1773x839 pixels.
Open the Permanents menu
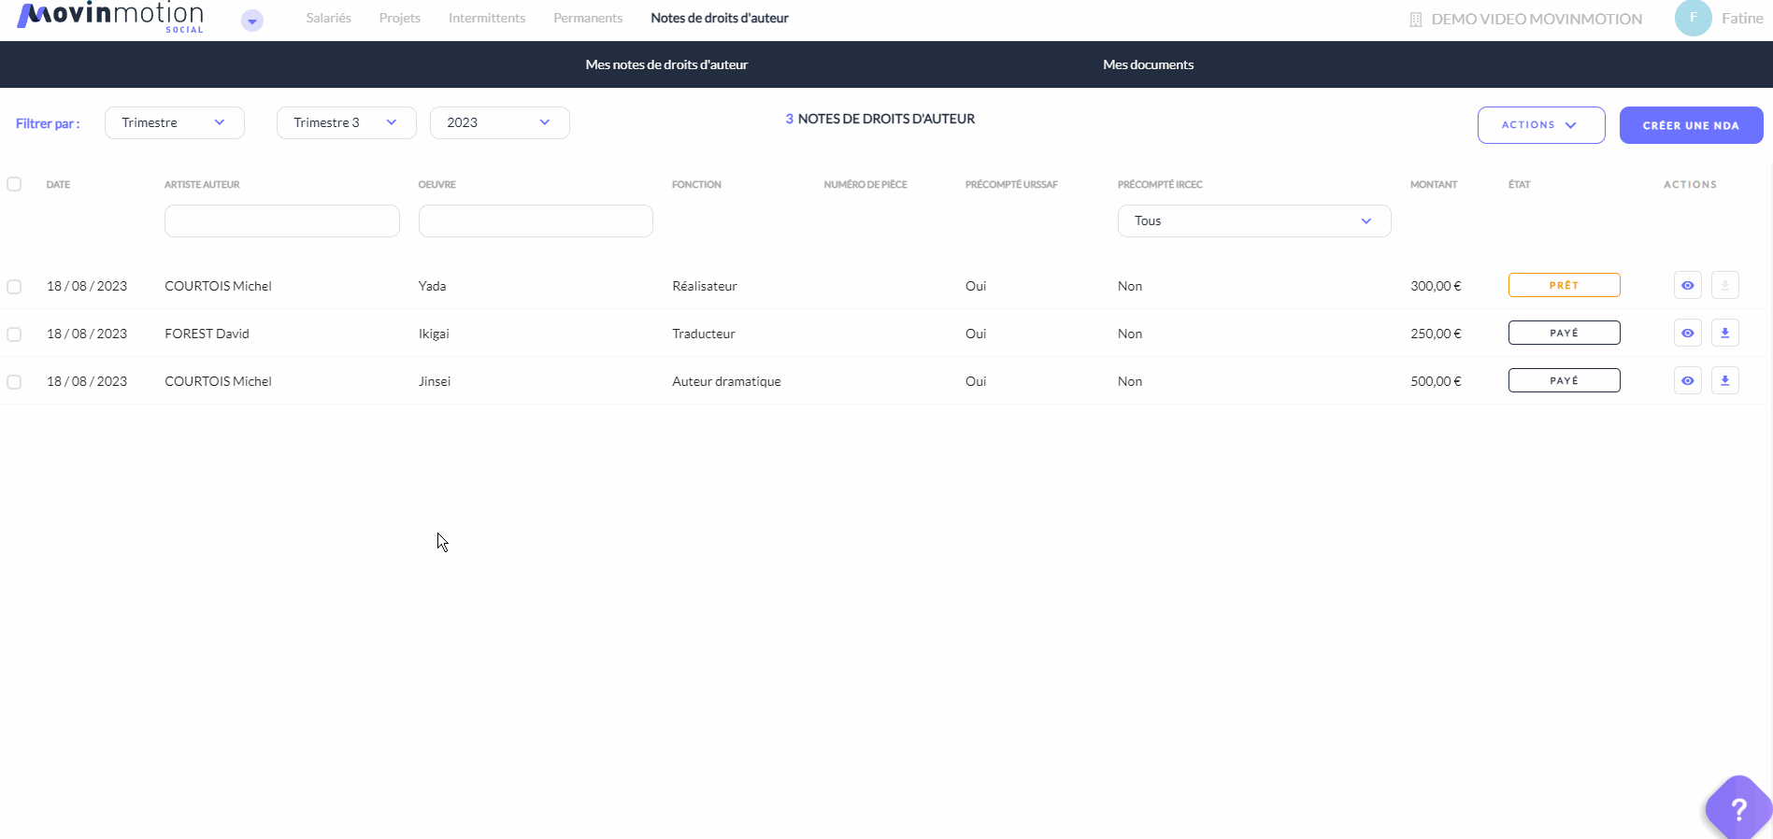588,18
